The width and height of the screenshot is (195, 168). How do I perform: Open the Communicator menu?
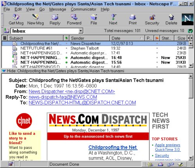83,9
